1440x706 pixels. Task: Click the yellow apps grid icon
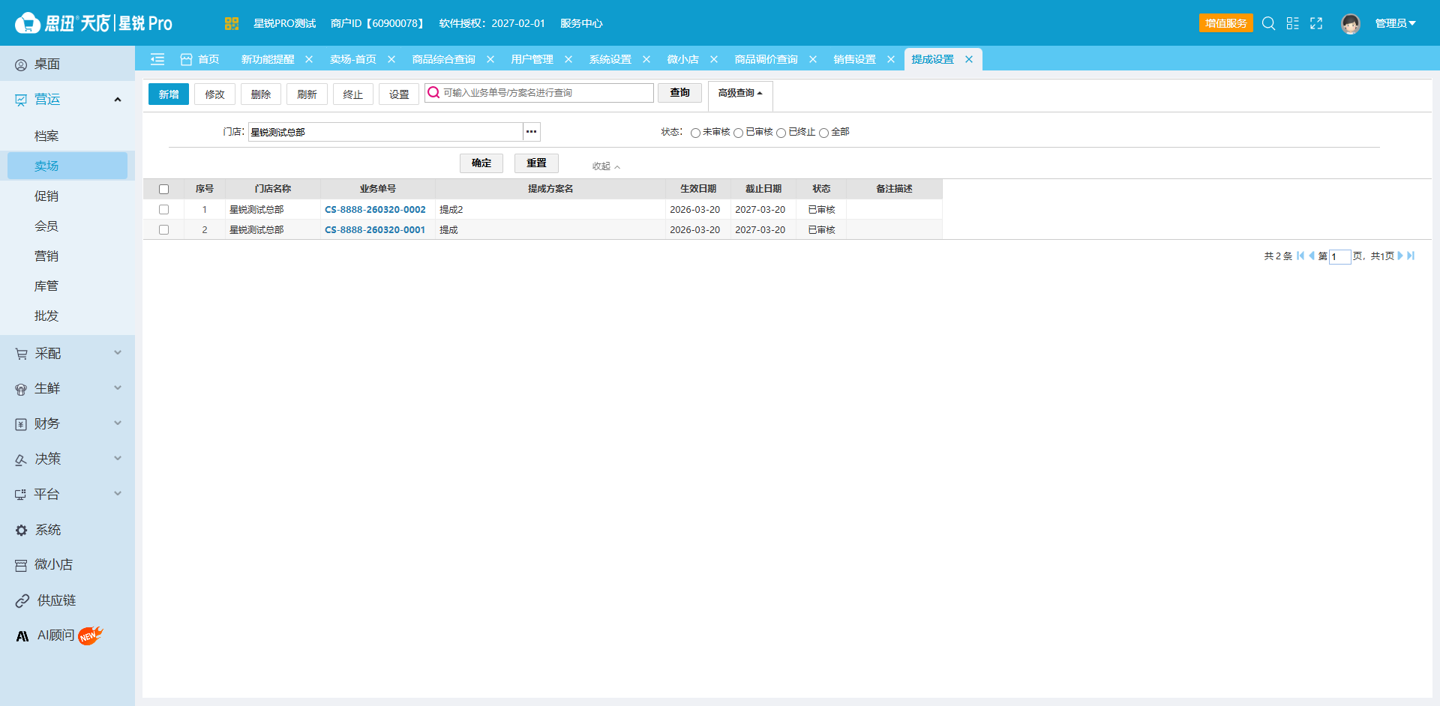click(x=231, y=23)
